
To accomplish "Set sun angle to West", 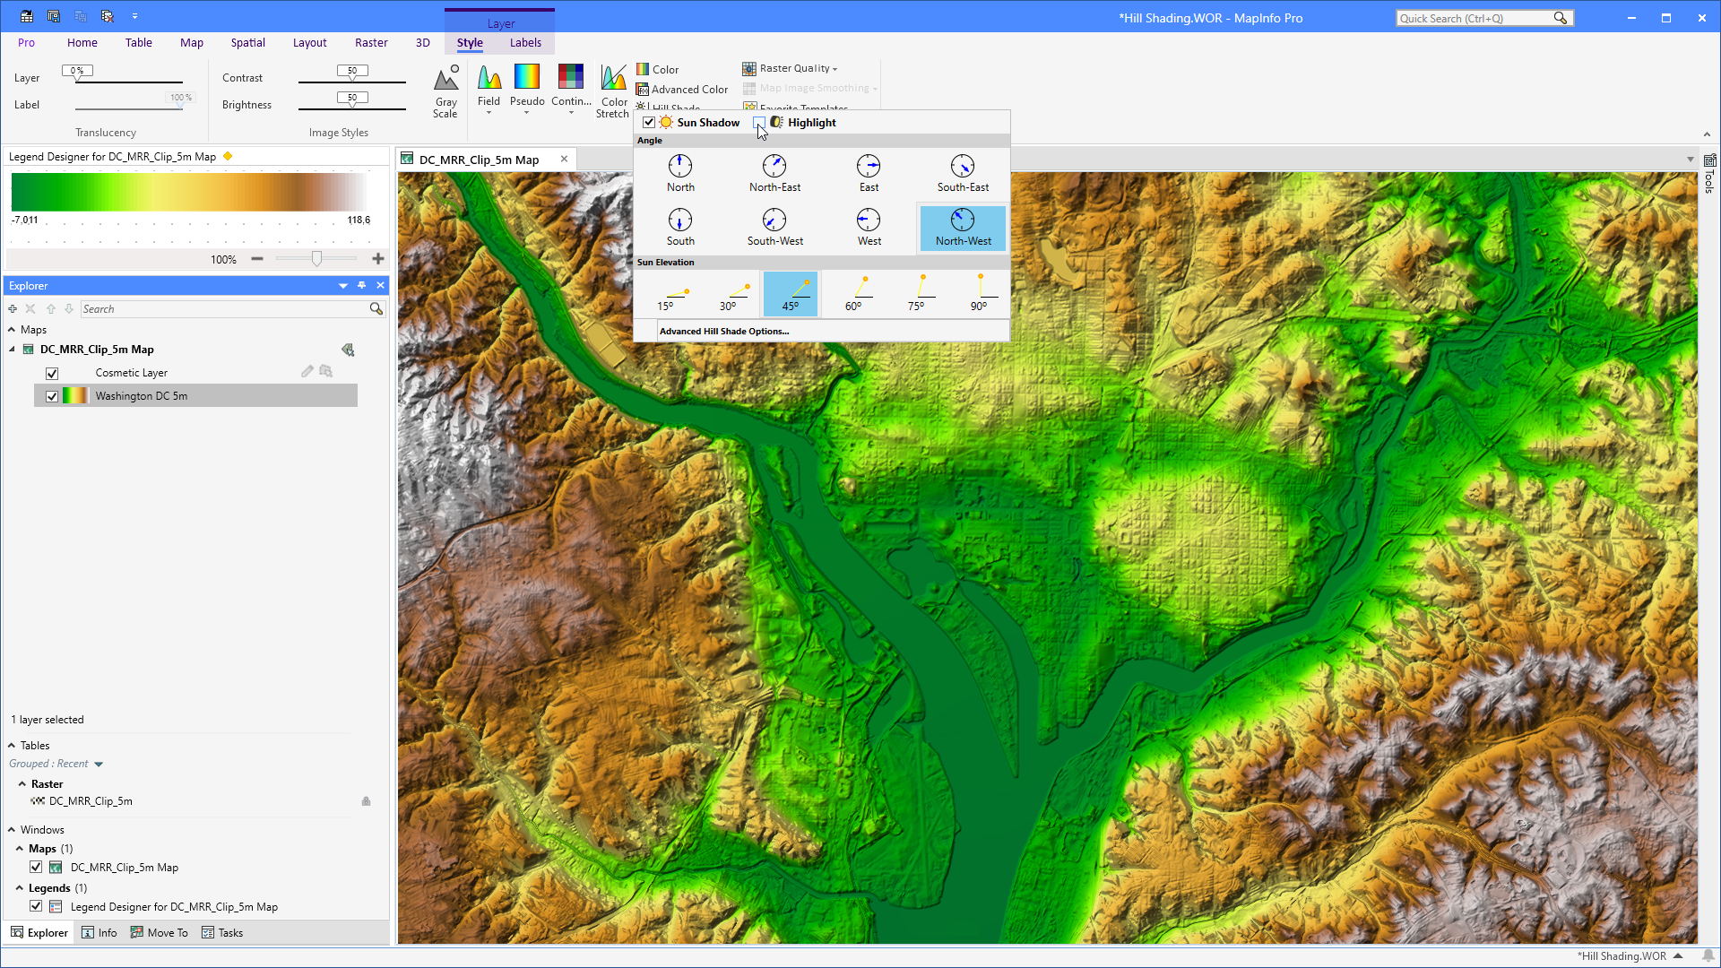I will 869,228.
